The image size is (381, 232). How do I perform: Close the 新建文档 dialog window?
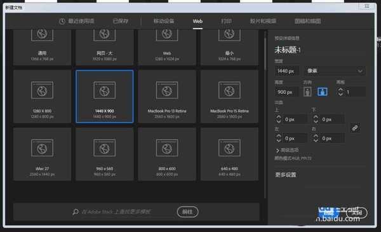(x=367, y=6)
